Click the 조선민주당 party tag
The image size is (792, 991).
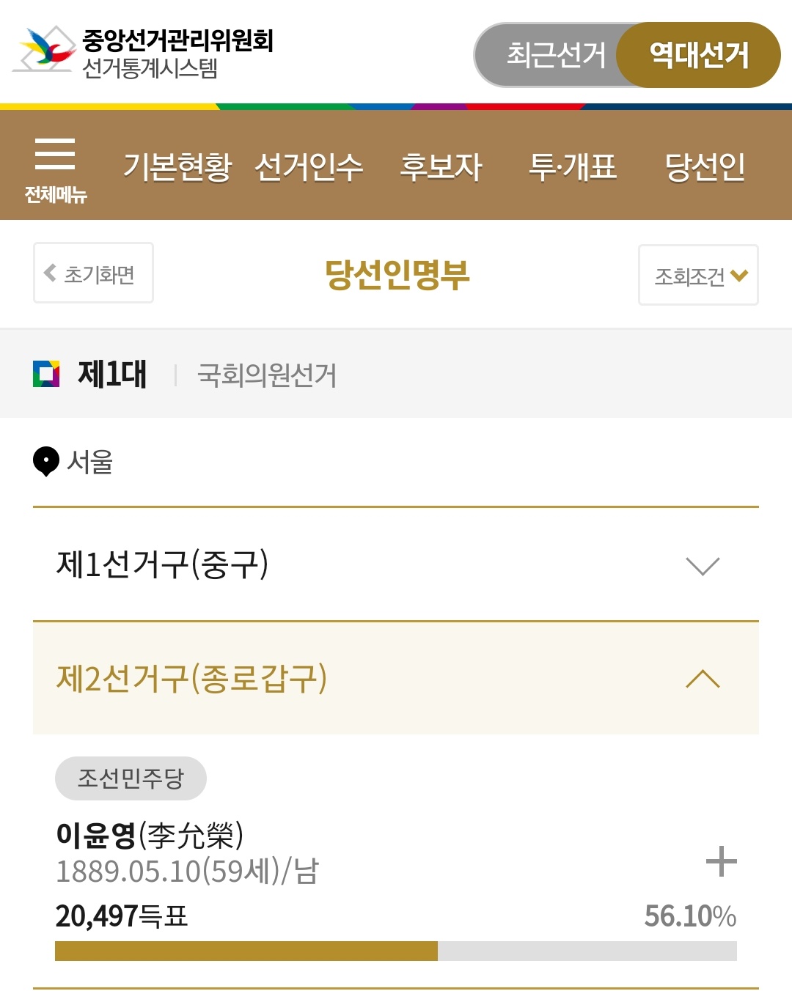pos(131,778)
